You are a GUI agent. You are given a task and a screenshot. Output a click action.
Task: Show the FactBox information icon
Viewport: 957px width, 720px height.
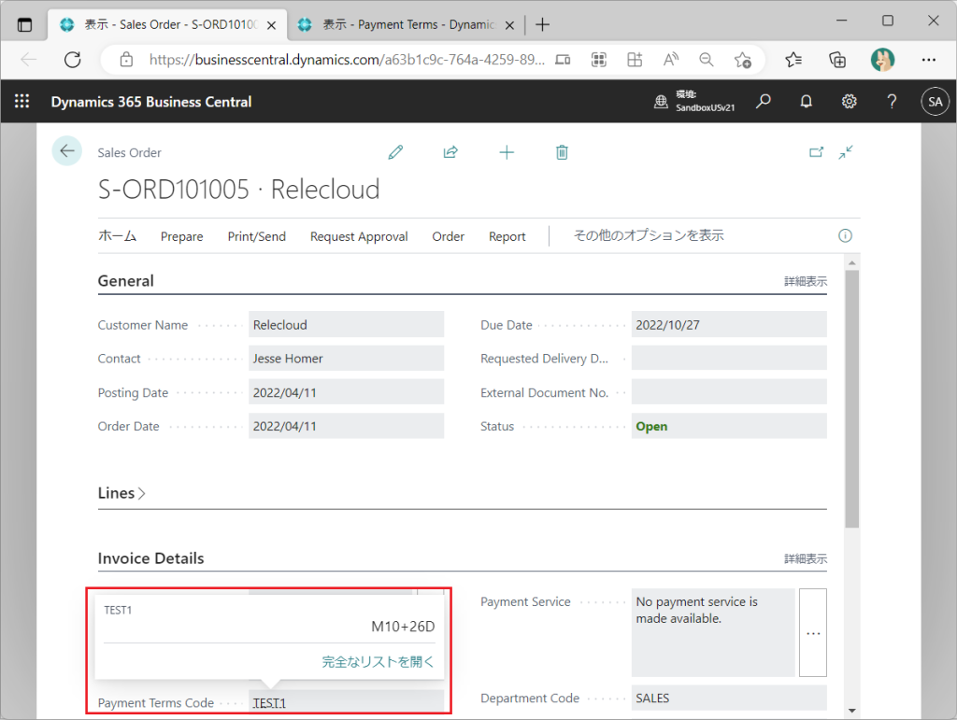(845, 236)
